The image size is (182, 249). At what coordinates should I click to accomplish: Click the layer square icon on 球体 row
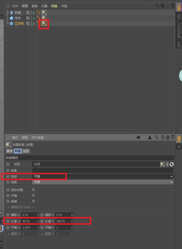28,18
